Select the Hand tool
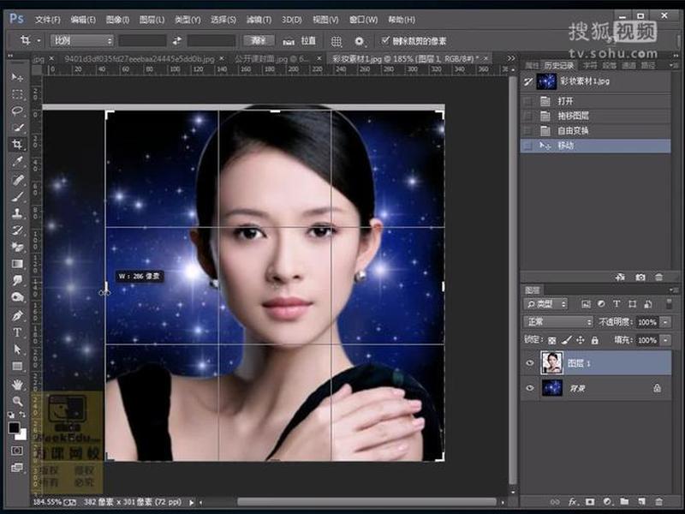Screen dimensions: 685x514 tap(17, 385)
